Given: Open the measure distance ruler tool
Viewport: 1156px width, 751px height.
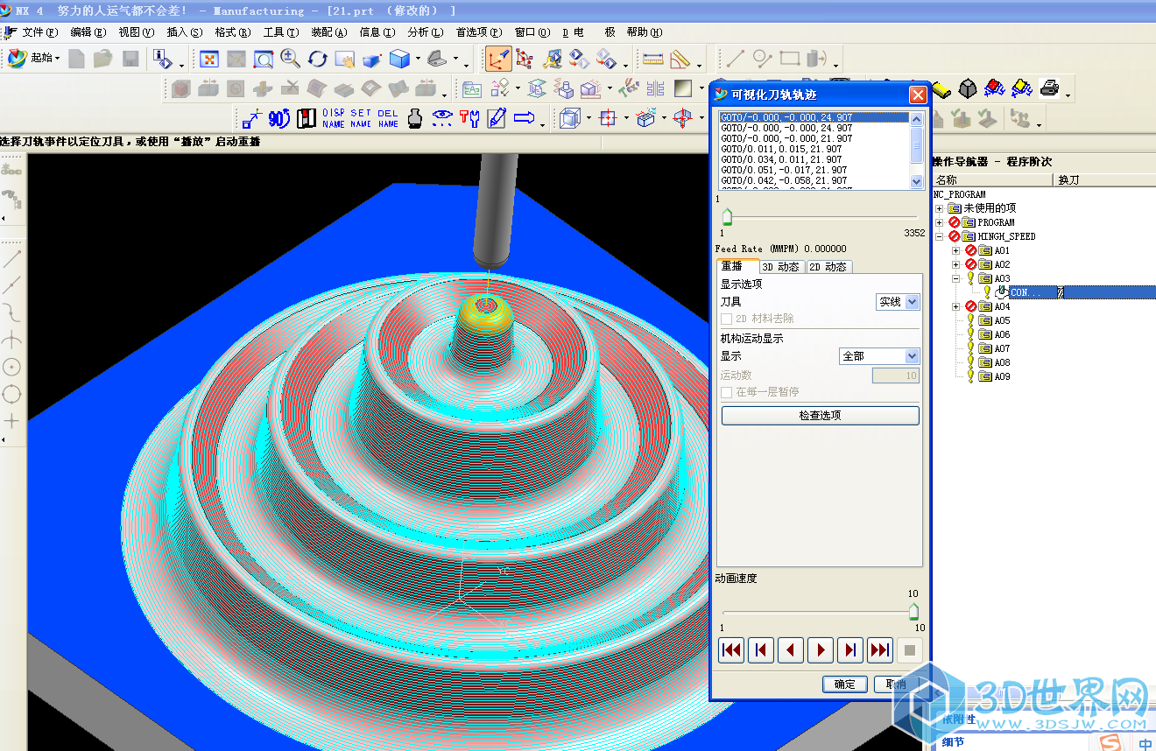Looking at the screenshot, I should 652,60.
